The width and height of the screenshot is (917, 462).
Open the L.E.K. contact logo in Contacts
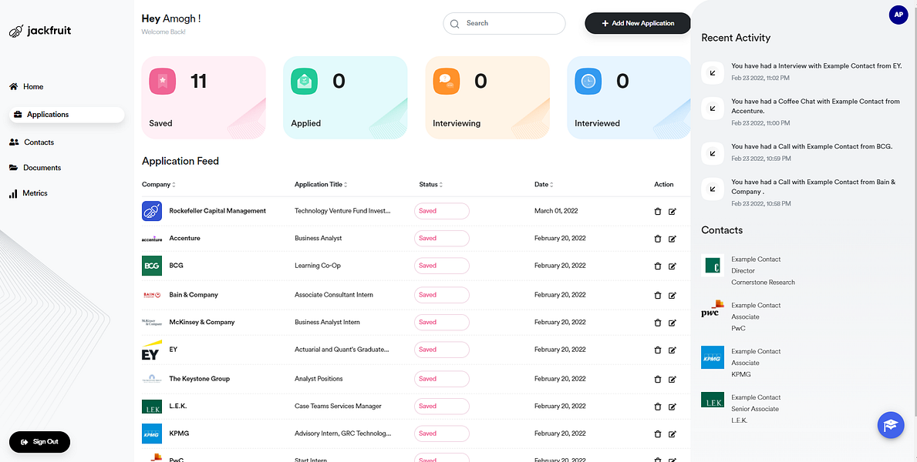pos(713,400)
